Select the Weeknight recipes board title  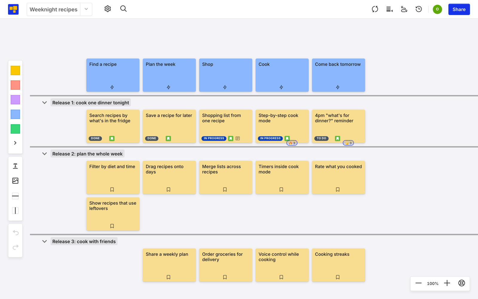(x=53, y=10)
